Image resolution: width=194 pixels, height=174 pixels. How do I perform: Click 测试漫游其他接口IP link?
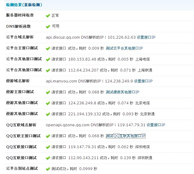[123, 92]
